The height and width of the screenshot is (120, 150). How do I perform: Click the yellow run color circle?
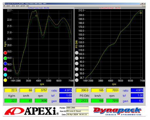[x=5, y=80]
